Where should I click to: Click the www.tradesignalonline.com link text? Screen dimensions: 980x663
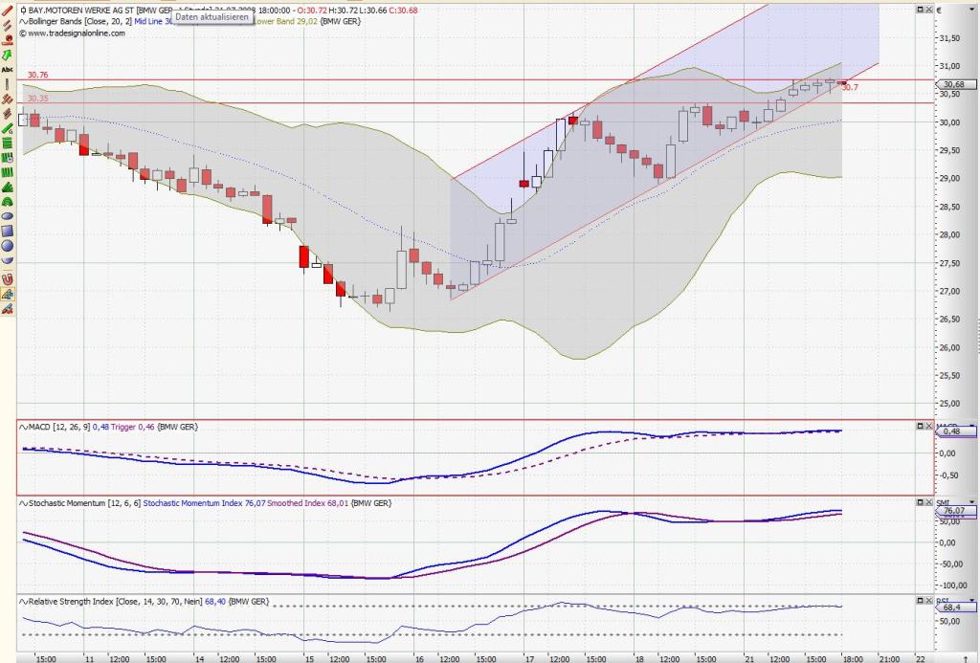pos(77,33)
